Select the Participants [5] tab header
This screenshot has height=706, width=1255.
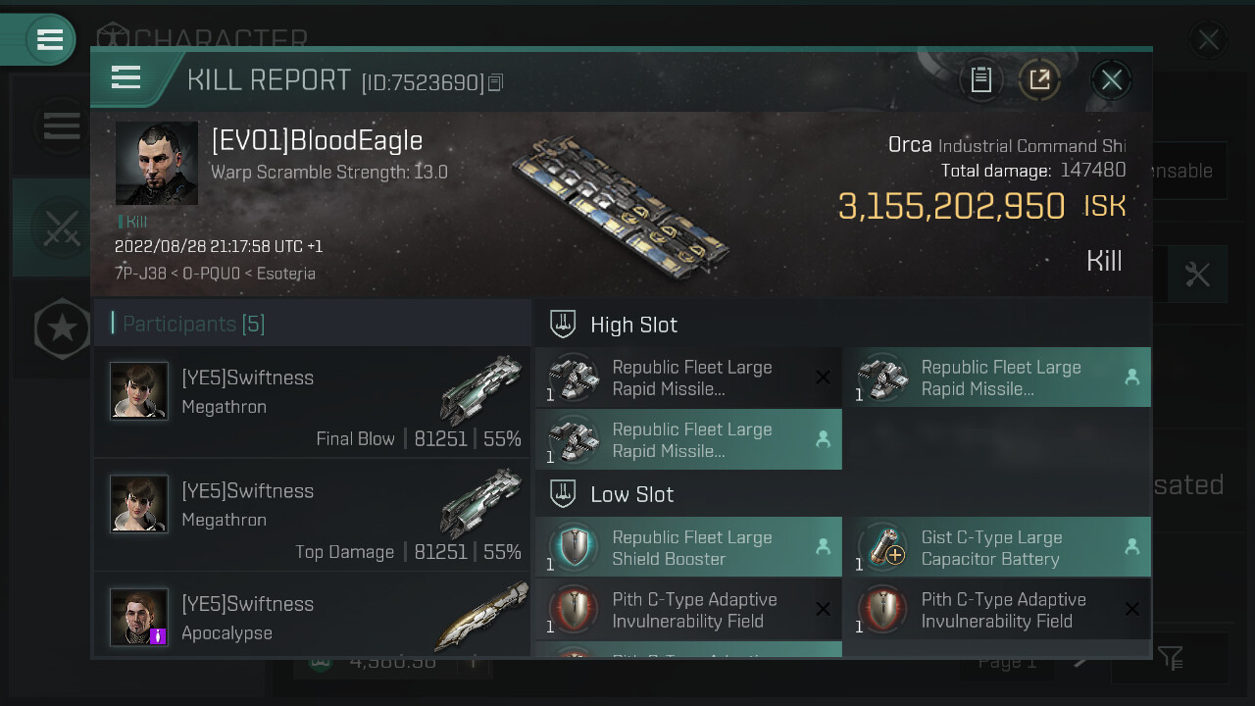(x=193, y=324)
